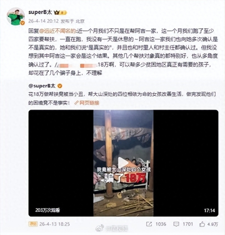Image resolution: width=225 pixels, height=235 pixels.
Task: Like the post with thumbs-up icon
Action: pyautogui.click(x=202, y=224)
